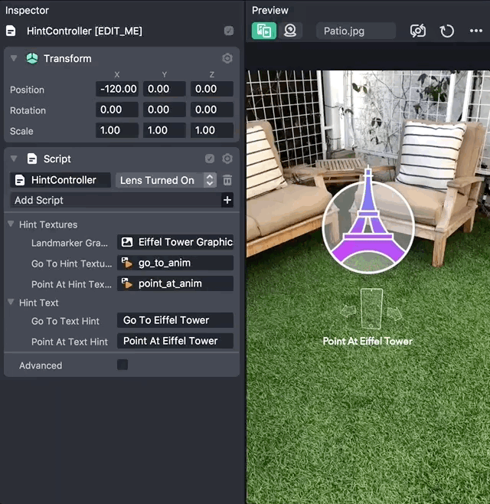The image size is (490, 504).
Task: Click the Rotation row label
Action: [x=28, y=110]
